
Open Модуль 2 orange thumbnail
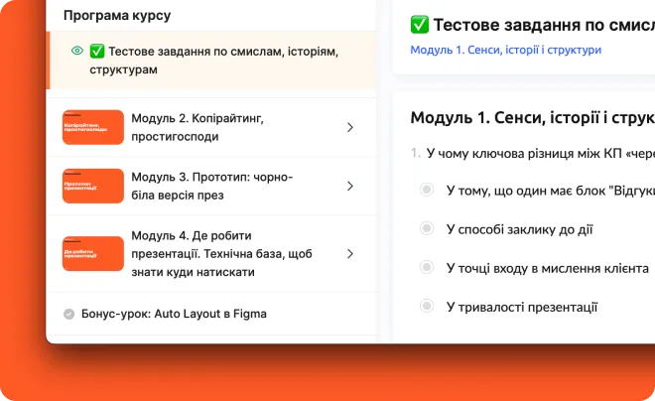click(x=93, y=127)
